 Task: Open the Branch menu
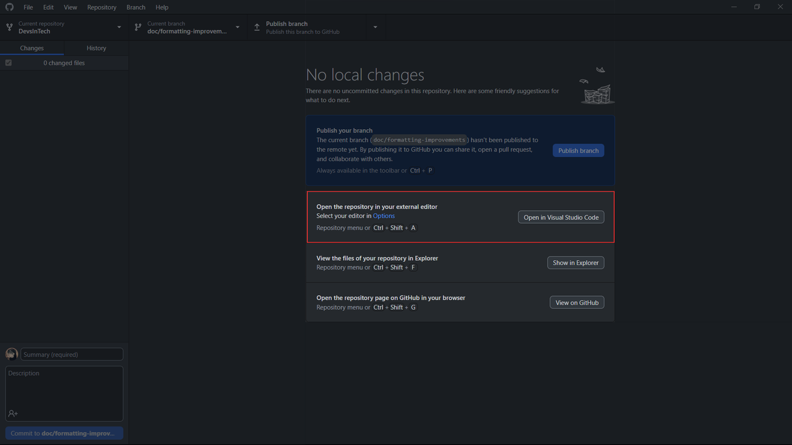pyautogui.click(x=136, y=7)
